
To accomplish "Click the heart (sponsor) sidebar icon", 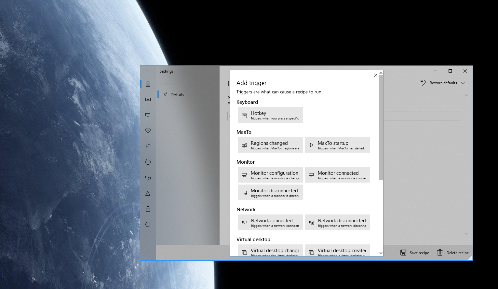I will click(148, 131).
